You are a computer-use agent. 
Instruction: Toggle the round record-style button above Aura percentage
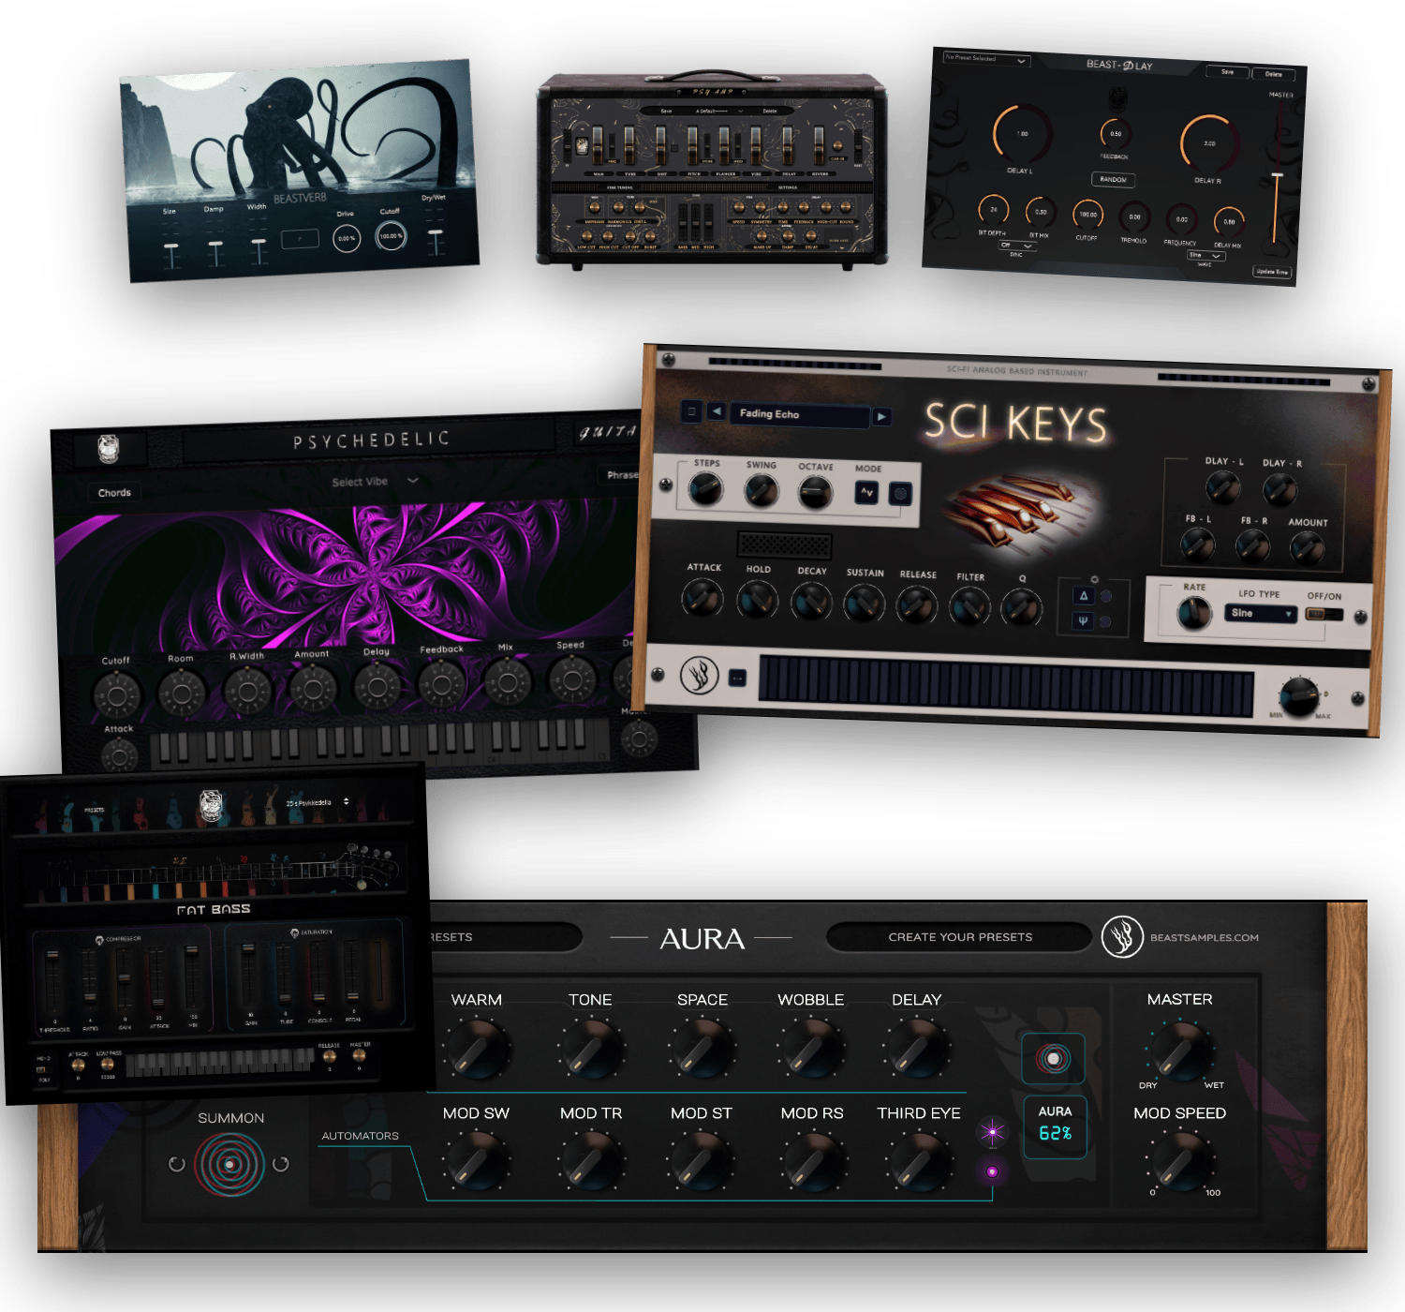point(1054,1059)
